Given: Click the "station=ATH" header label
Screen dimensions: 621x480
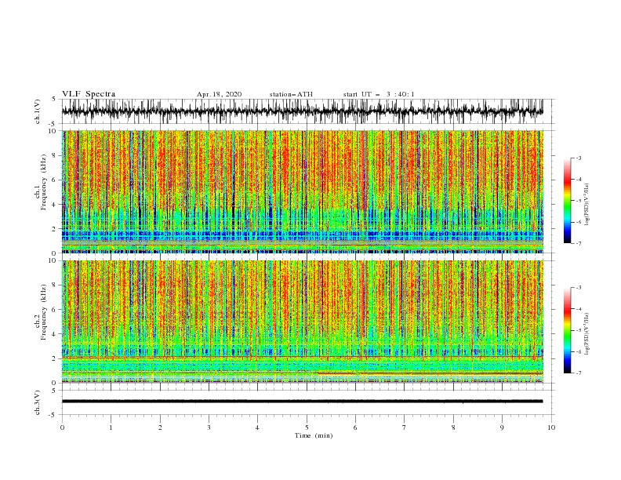Looking at the screenshot, I should [291, 94].
